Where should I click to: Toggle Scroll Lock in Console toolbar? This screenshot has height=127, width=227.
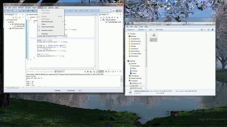pyautogui.click(x=97, y=72)
